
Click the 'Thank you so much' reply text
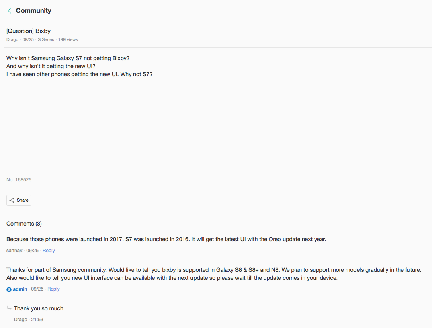tap(39, 308)
